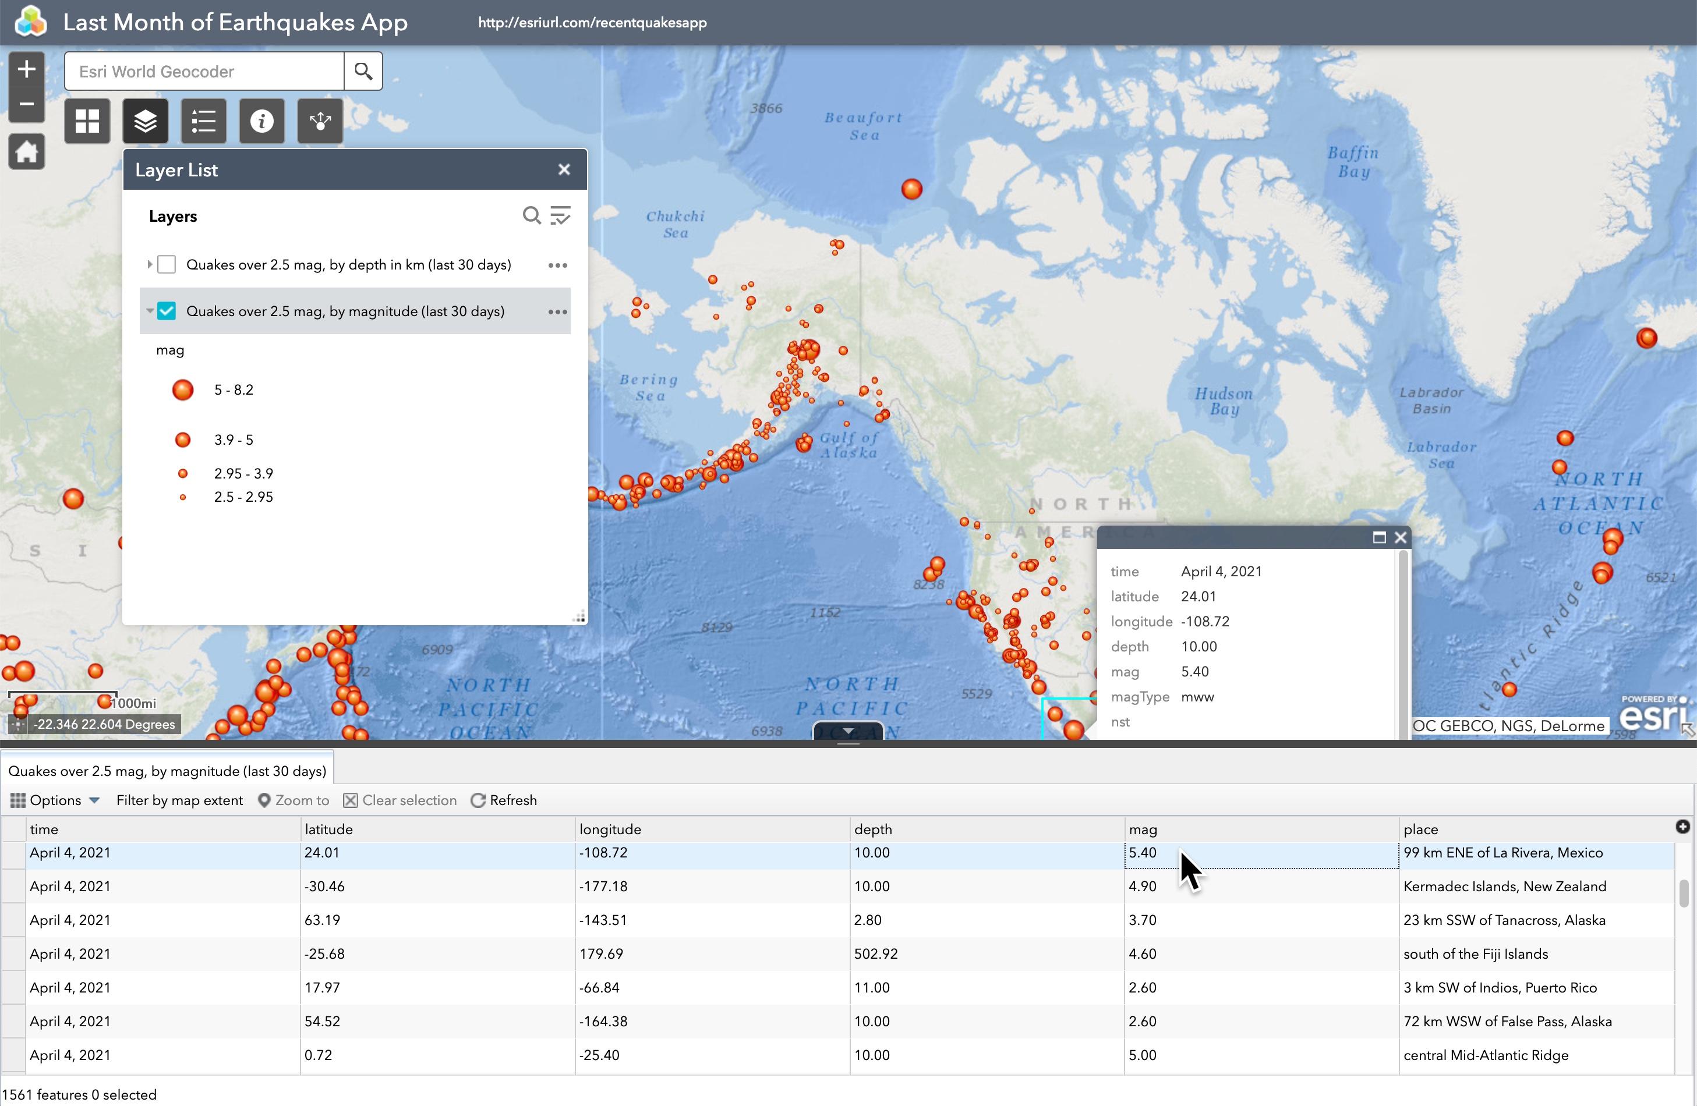Screen dimensions: 1697x1106
Task: Click the Esri World Geocoder search field
Action: 204,71
